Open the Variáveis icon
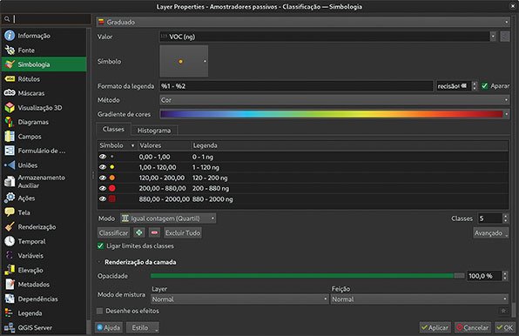519x336 pixels. point(10,256)
